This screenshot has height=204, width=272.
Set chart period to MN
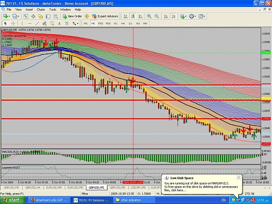[x=145, y=23]
